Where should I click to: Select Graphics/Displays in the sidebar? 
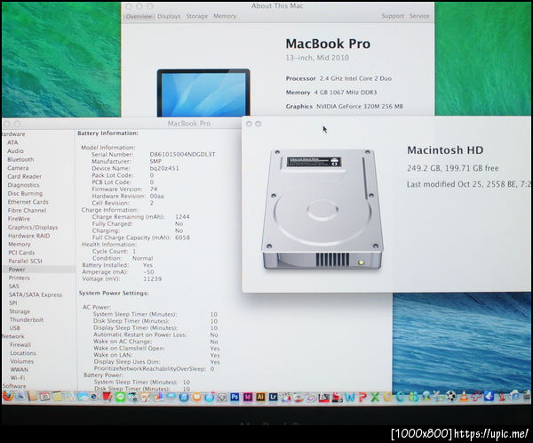pos(33,228)
